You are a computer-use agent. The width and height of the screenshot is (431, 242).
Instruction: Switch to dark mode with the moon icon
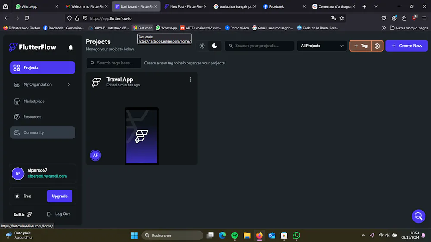215,46
